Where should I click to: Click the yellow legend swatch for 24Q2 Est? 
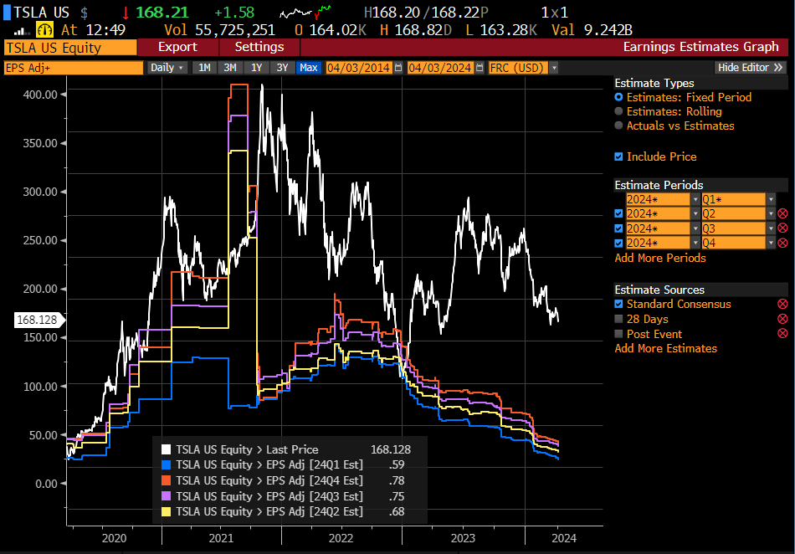pyautogui.click(x=166, y=510)
